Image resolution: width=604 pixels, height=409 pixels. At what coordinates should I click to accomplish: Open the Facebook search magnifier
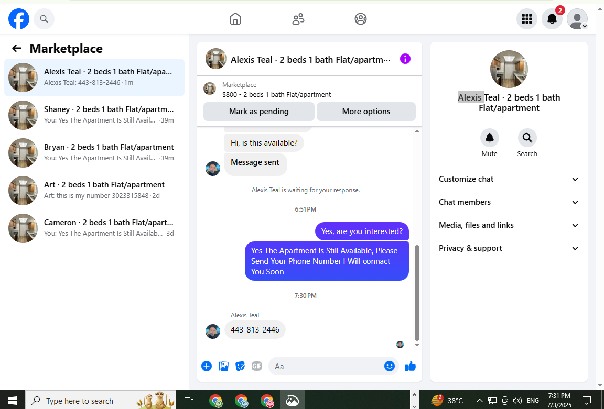(44, 19)
